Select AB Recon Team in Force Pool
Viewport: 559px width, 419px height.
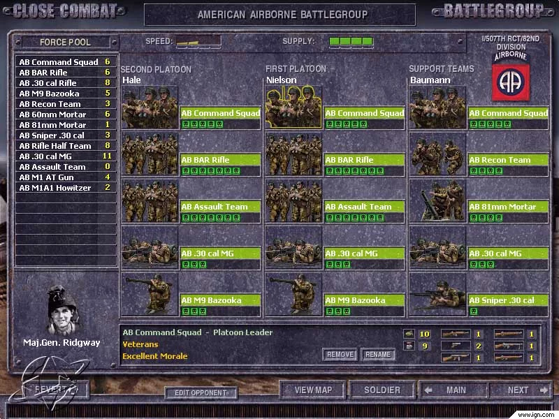pyautogui.click(x=66, y=104)
